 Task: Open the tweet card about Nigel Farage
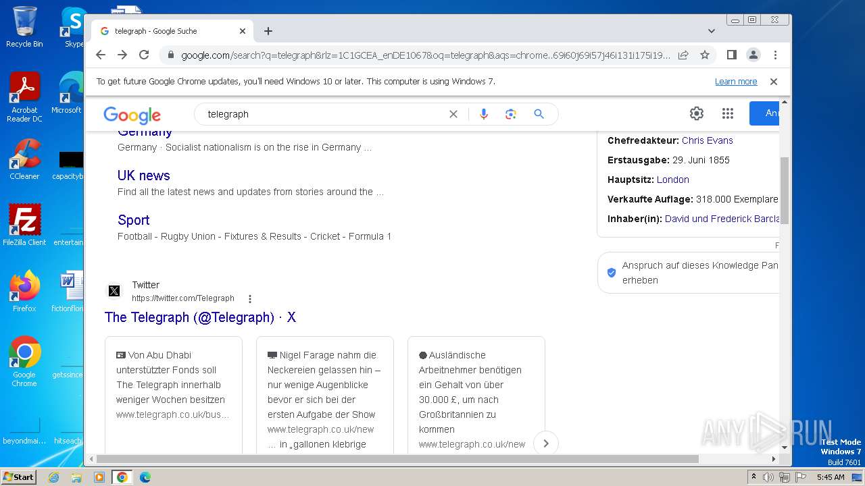point(325,395)
